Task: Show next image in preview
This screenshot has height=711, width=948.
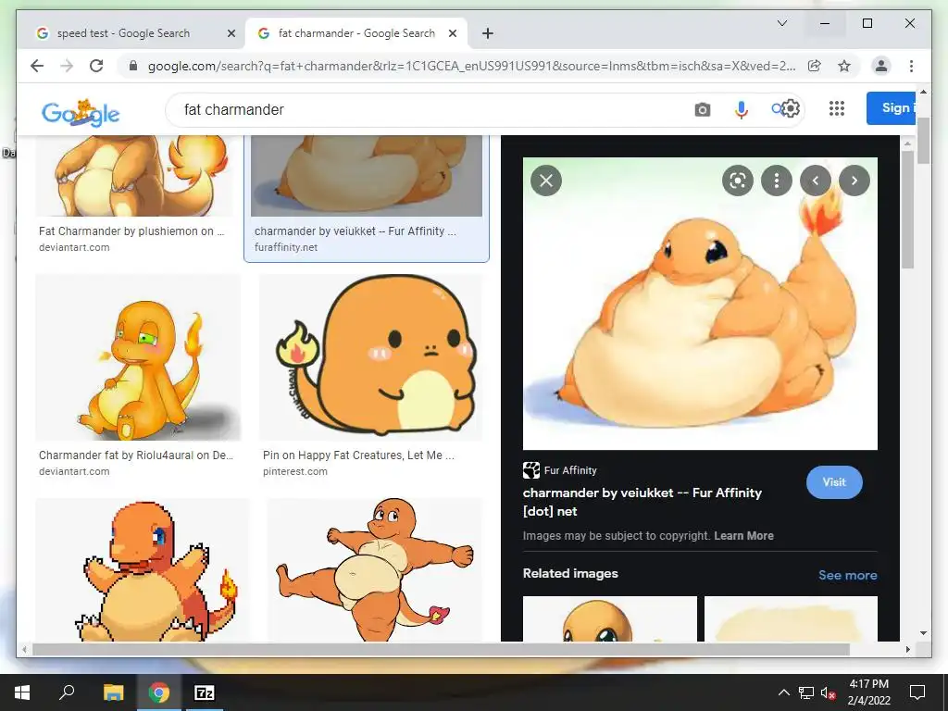Action: [x=854, y=181]
